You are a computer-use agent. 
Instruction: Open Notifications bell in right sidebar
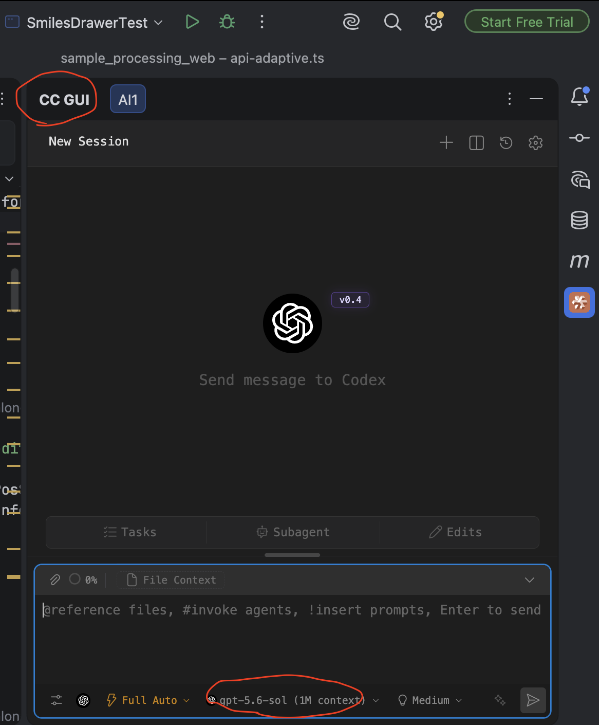point(579,96)
